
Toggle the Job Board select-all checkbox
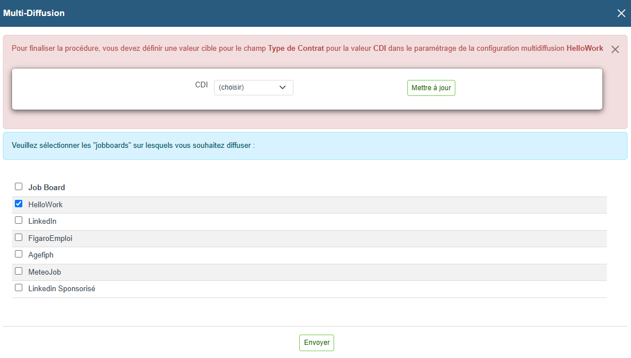18,187
